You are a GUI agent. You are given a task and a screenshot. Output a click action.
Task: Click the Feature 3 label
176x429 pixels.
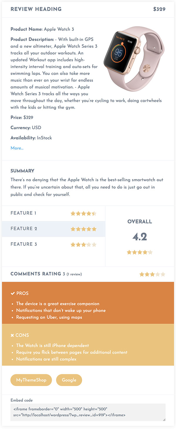(24, 244)
